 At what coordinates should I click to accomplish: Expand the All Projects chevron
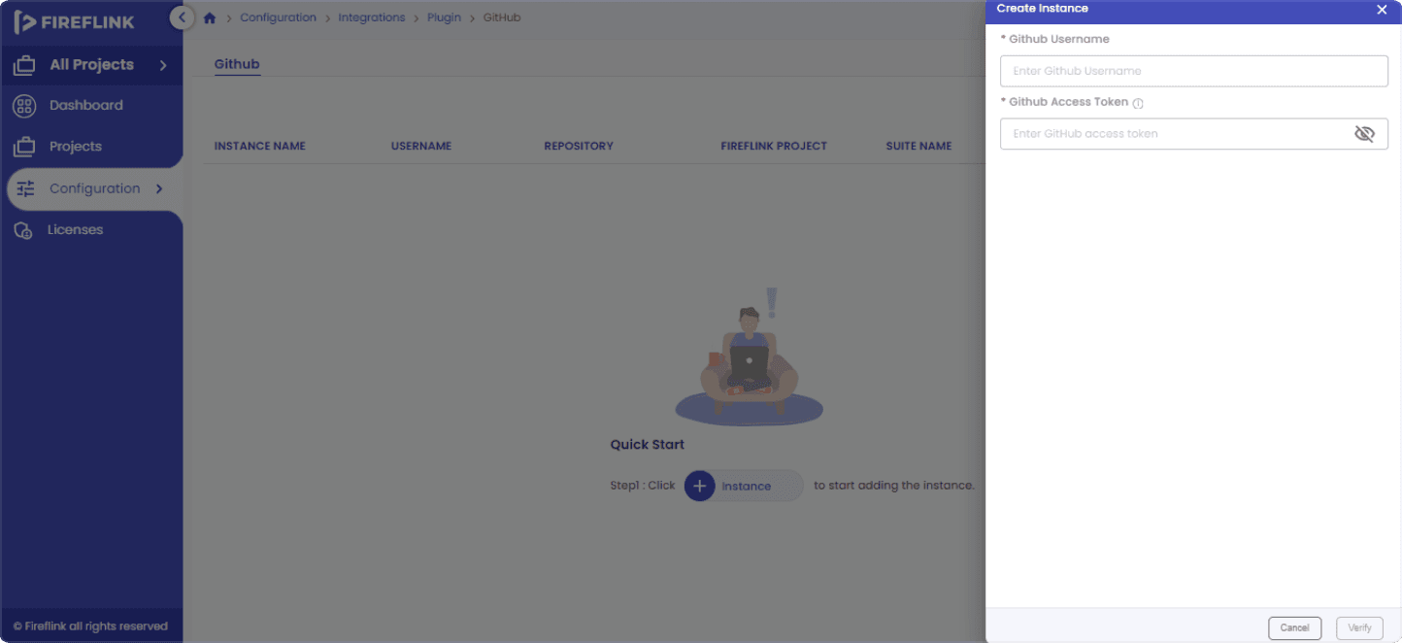pyautogui.click(x=163, y=65)
